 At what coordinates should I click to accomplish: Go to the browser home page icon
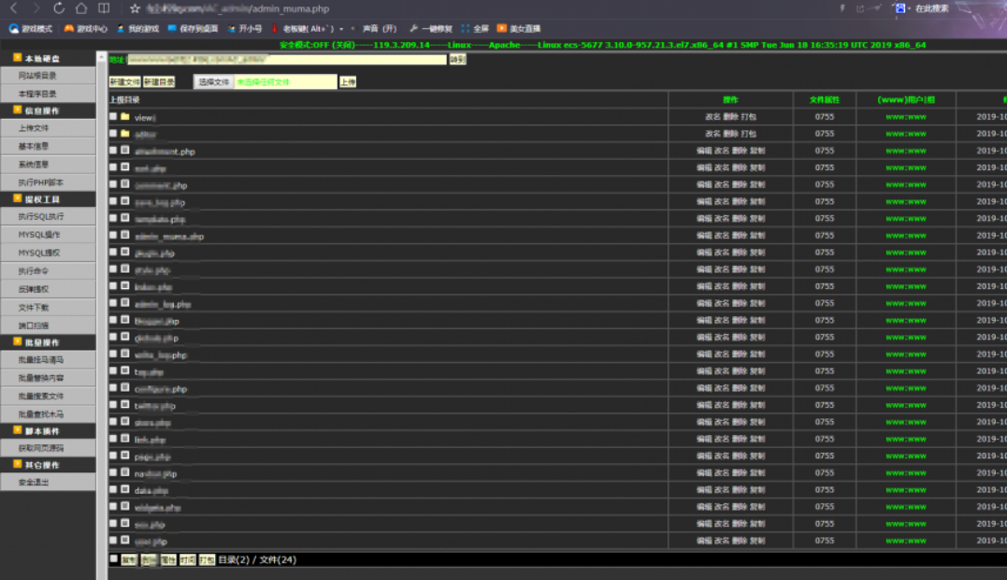(x=81, y=8)
